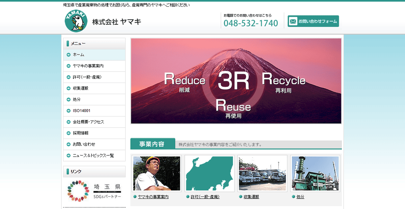Click the arrow icon next to 採用情報
The height and width of the screenshot is (209, 405).
click(68, 133)
